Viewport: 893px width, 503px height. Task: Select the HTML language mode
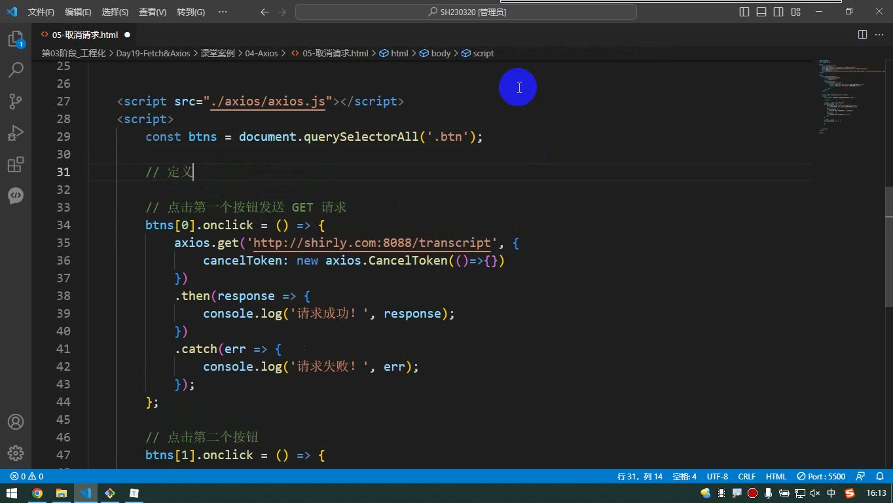click(776, 476)
